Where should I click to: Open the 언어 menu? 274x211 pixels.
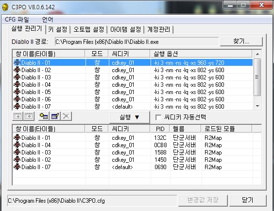point(48,19)
